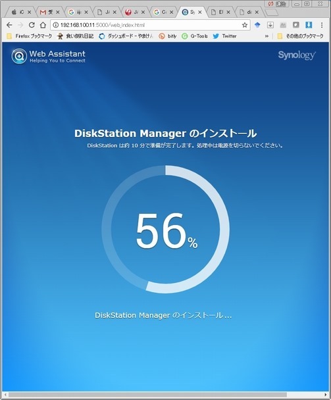Open the Firefox ブックマーク bookmarks folder
The width and height of the screenshot is (331, 400).
[x=30, y=36]
